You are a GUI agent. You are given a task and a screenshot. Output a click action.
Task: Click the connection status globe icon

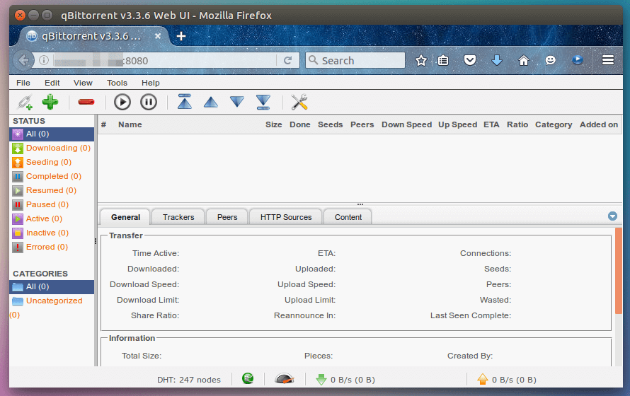(x=248, y=378)
